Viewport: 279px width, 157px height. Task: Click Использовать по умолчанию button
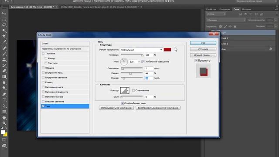(x=116, y=108)
